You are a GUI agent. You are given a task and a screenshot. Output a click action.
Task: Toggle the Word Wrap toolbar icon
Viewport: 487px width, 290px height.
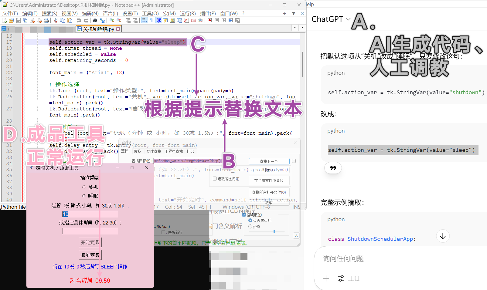tap(145, 20)
